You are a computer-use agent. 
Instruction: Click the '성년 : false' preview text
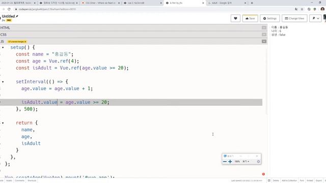(278, 35)
